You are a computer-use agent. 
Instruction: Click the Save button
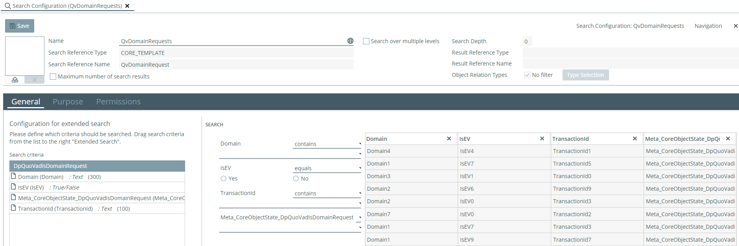pos(20,26)
